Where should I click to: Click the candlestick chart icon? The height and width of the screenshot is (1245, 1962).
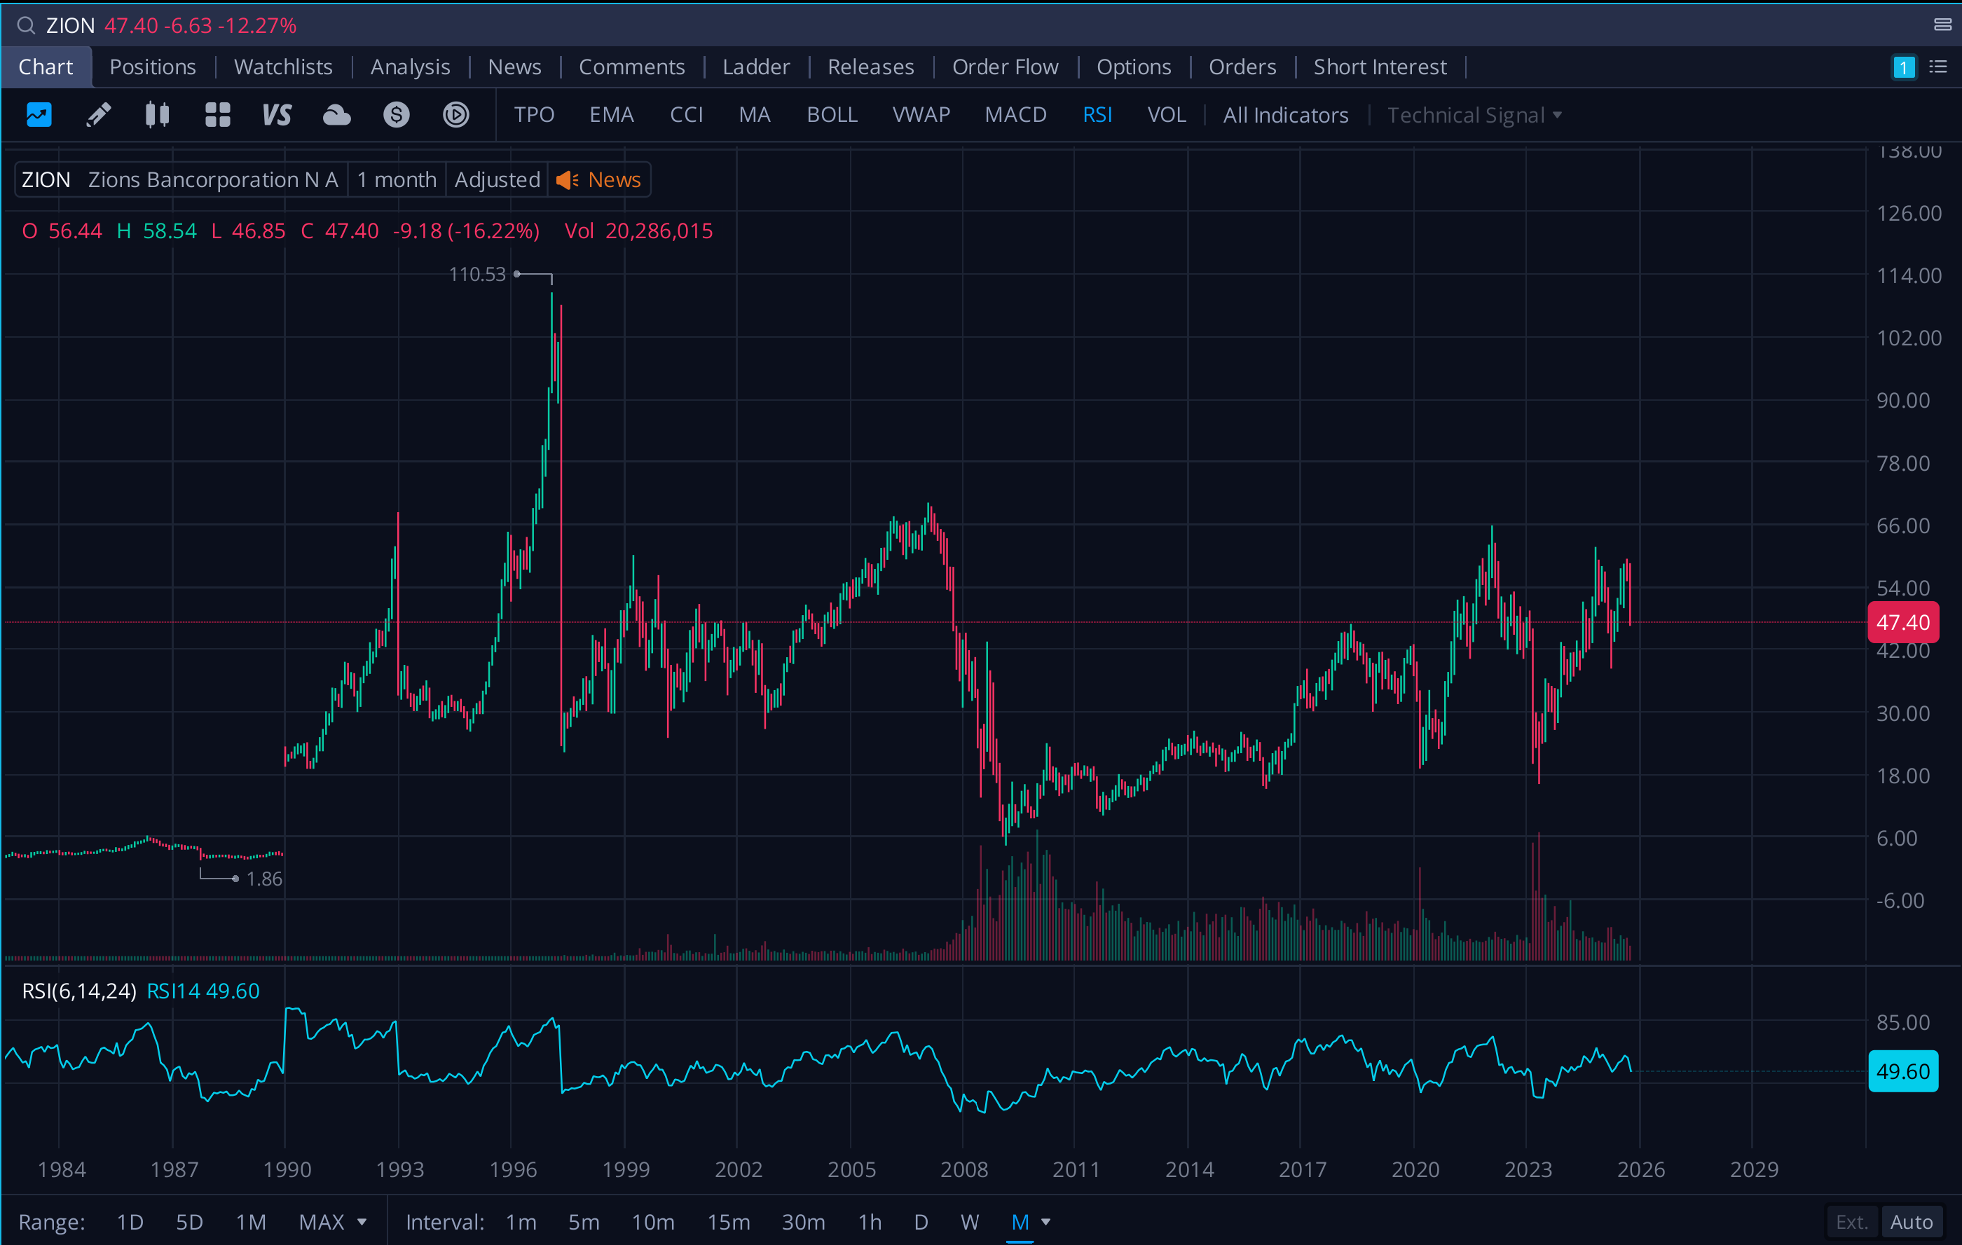click(157, 115)
